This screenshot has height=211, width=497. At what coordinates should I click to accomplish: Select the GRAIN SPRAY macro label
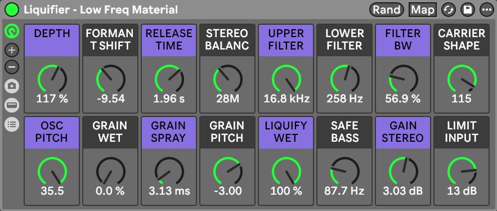169,133
